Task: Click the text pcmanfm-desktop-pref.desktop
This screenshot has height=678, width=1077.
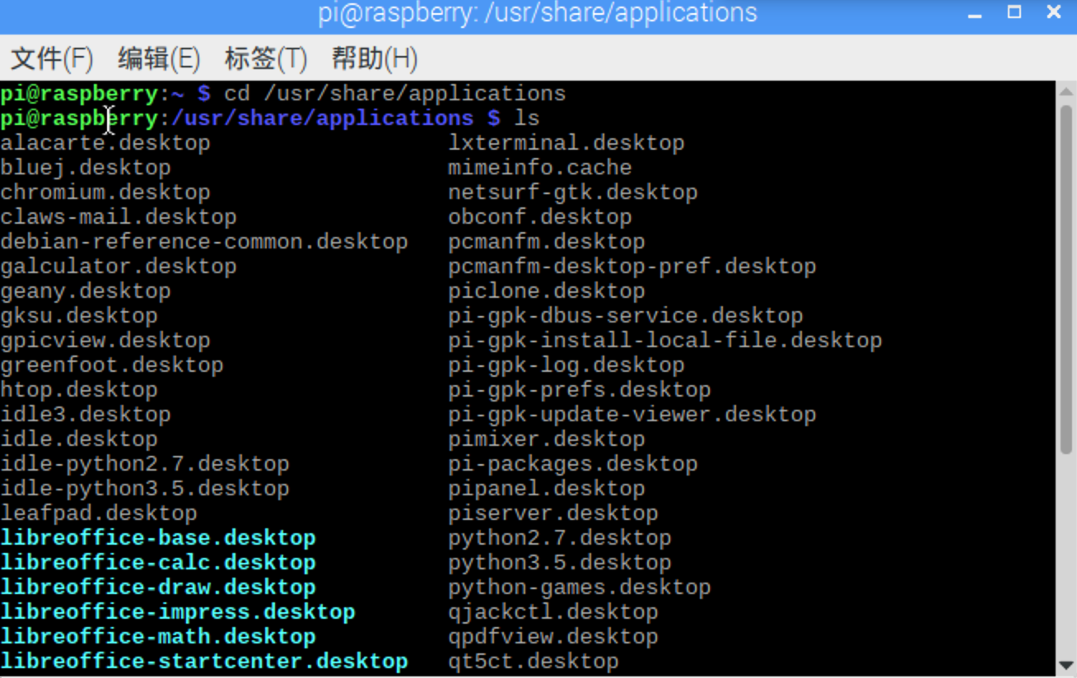Action: (x=632, y=267)
